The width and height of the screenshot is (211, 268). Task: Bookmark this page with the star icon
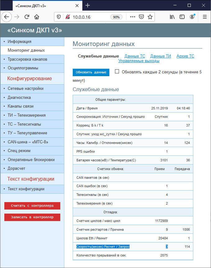point(150,17)
